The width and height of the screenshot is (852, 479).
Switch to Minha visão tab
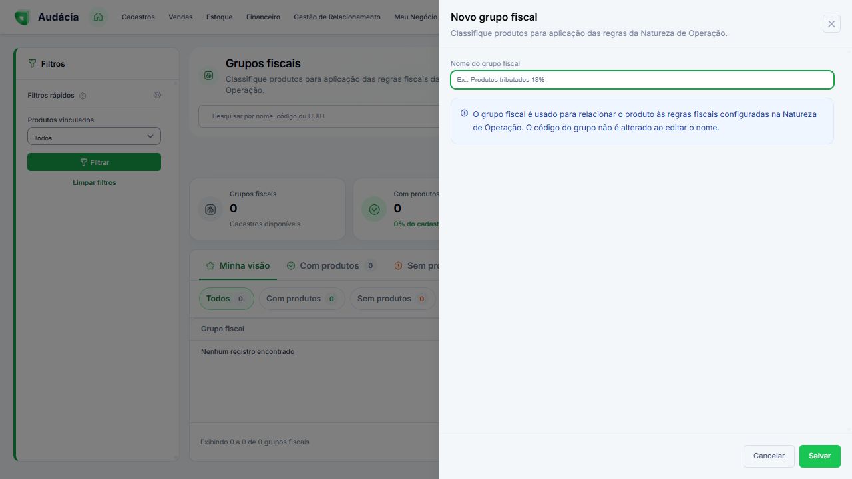click(238, 265)
